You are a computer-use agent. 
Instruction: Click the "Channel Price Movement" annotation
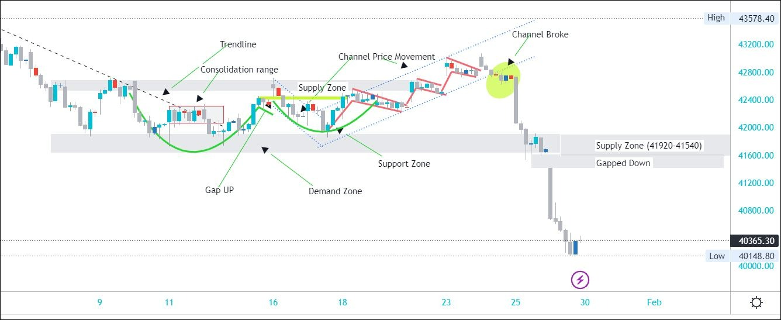386,57
